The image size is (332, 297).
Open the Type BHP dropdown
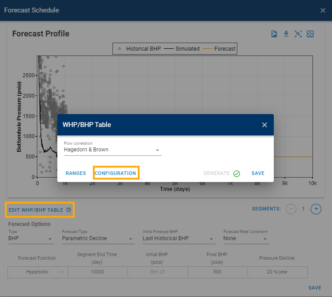[31, 238]
